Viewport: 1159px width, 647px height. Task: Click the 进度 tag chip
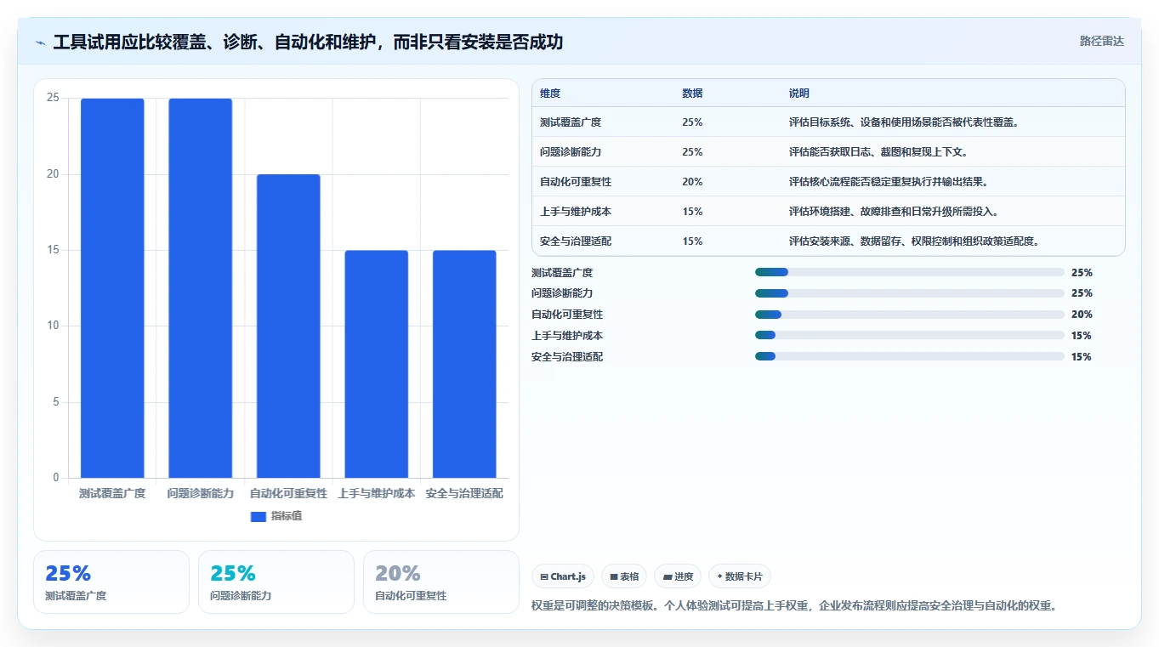pos(678,576)
